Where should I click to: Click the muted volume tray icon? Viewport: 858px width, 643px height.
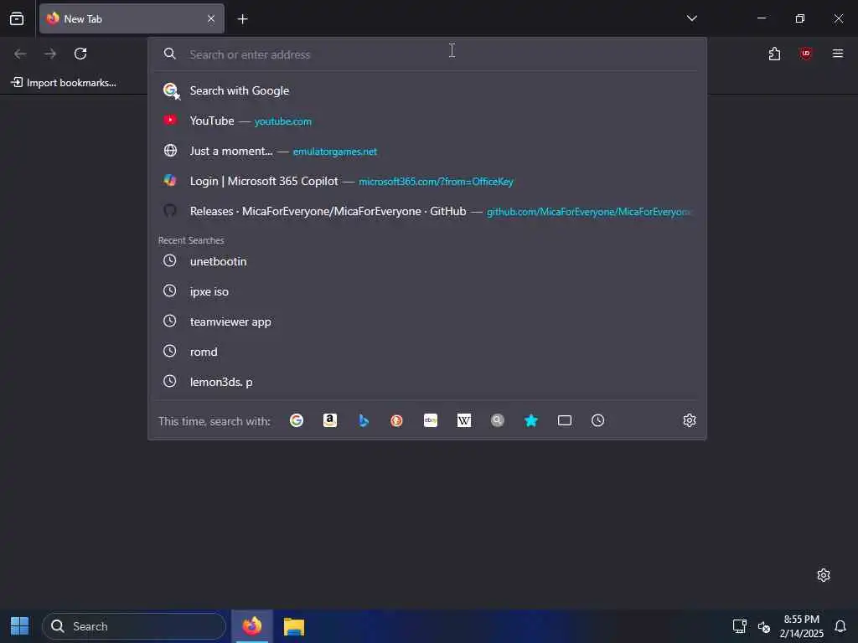click(x=764, y=626)
